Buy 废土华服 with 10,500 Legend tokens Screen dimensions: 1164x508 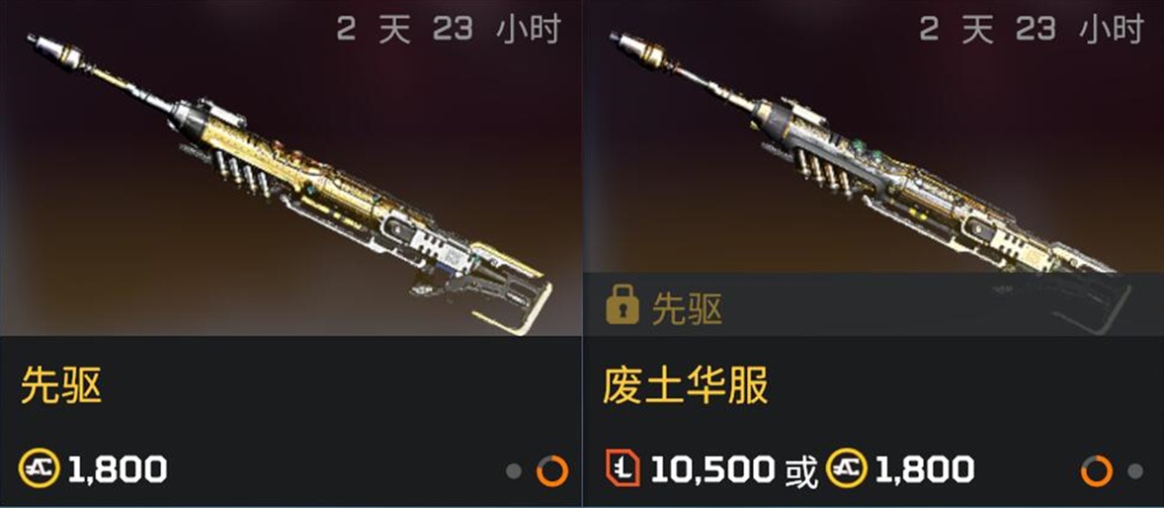692,469
